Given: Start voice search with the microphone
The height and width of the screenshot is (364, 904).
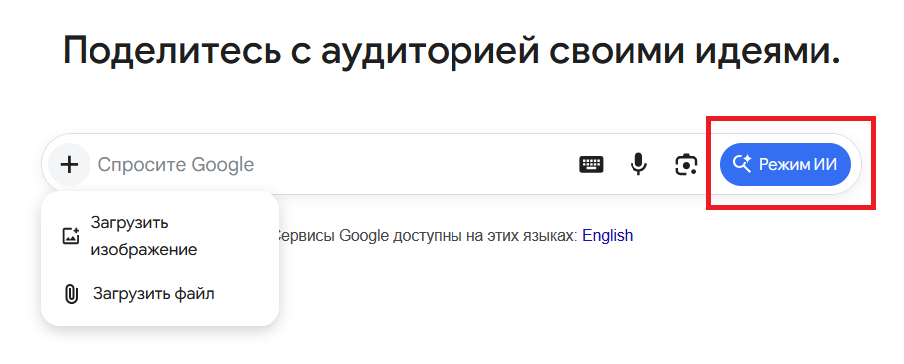Looking at the screenshot, I should pyautogui.click(x=638, y=165).
